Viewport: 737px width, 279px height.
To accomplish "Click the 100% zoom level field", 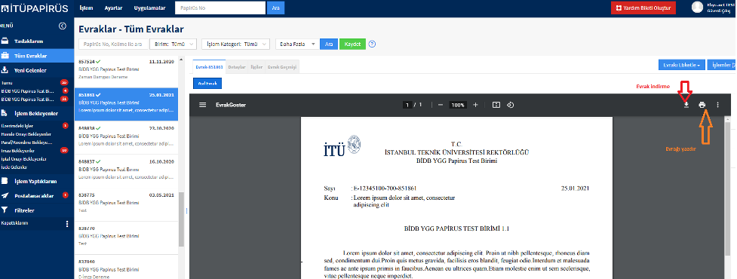I will (x=458, y=106).
